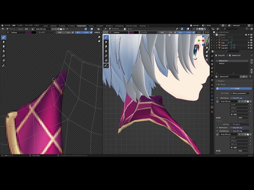
Task: Switch to the UV Editing workspace tab
Action: [71, 26]
